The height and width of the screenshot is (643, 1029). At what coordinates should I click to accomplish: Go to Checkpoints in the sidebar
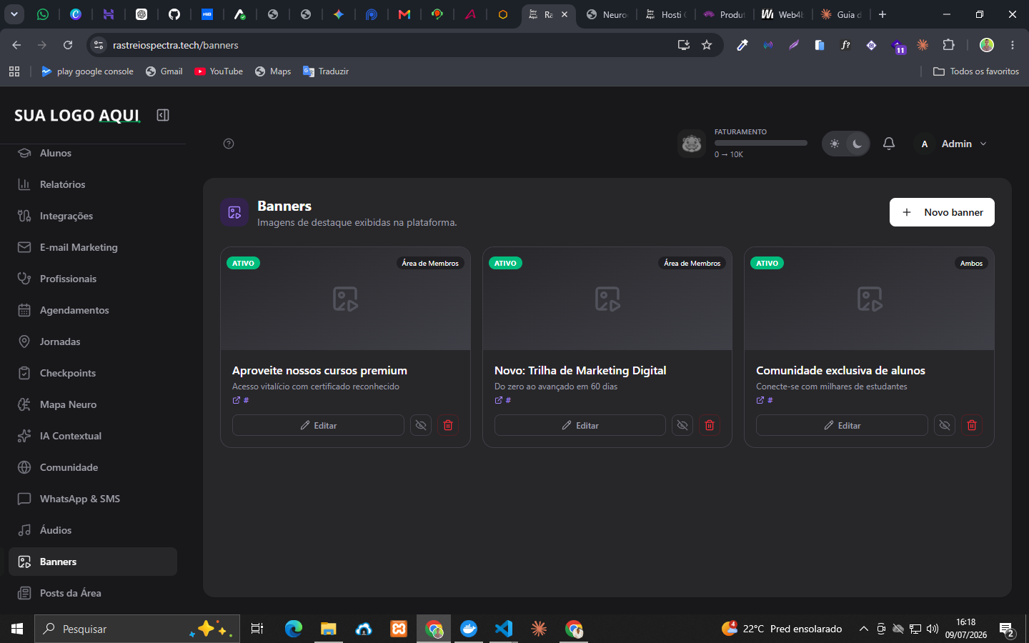click(93, 373)
